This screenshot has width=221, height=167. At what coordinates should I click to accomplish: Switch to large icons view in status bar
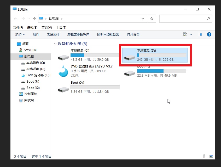coord(211,156)
